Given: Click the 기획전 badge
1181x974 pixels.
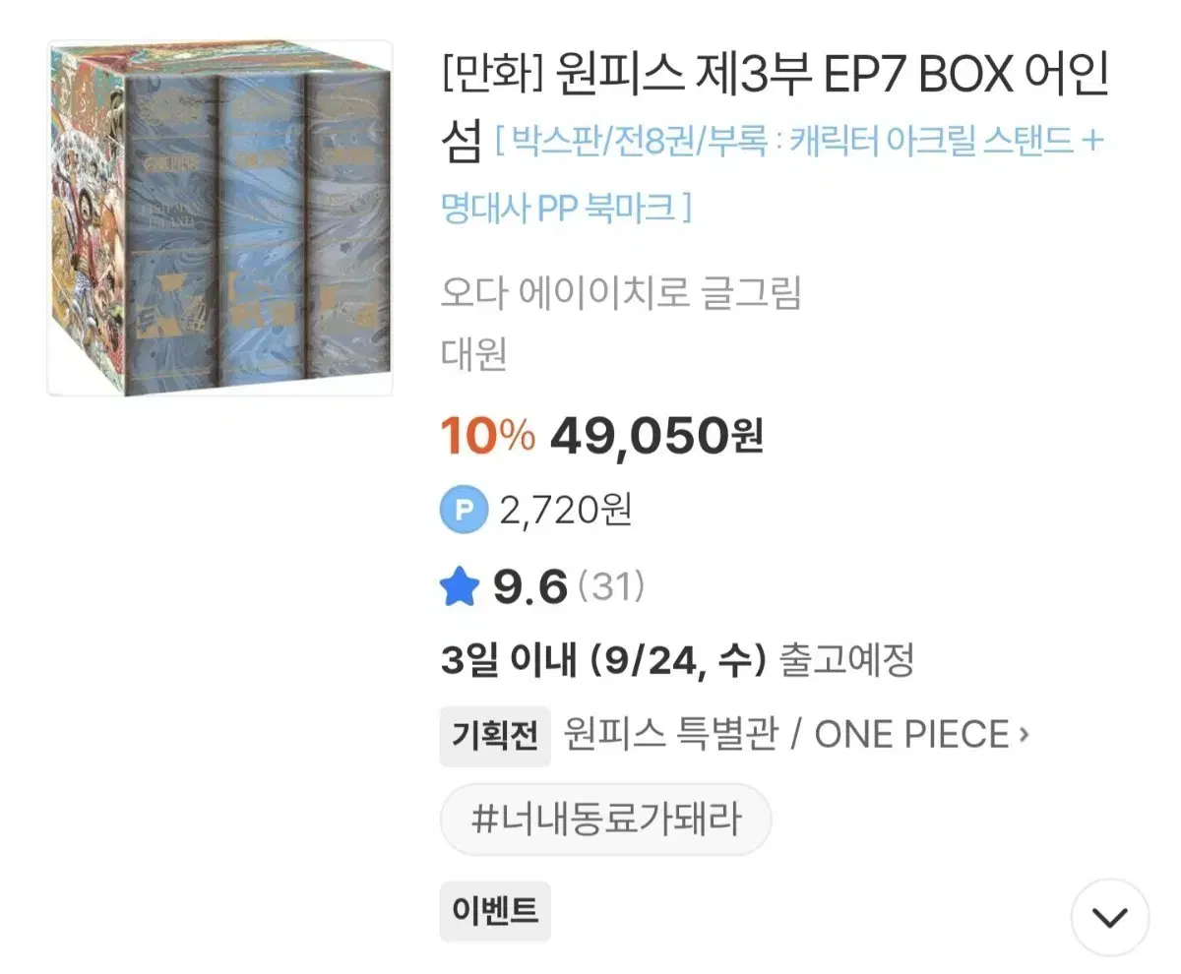Looking at the screenshot, I should pyautogui.click(x=495, y=734).
